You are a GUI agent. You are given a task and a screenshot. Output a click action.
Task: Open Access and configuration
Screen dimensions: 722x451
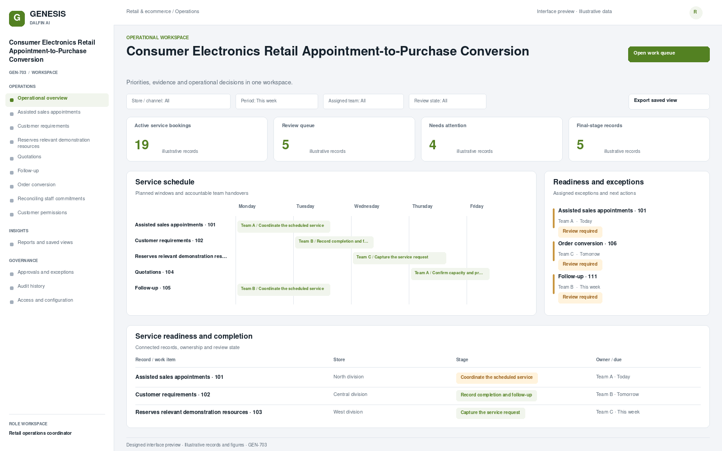[57, 300]
